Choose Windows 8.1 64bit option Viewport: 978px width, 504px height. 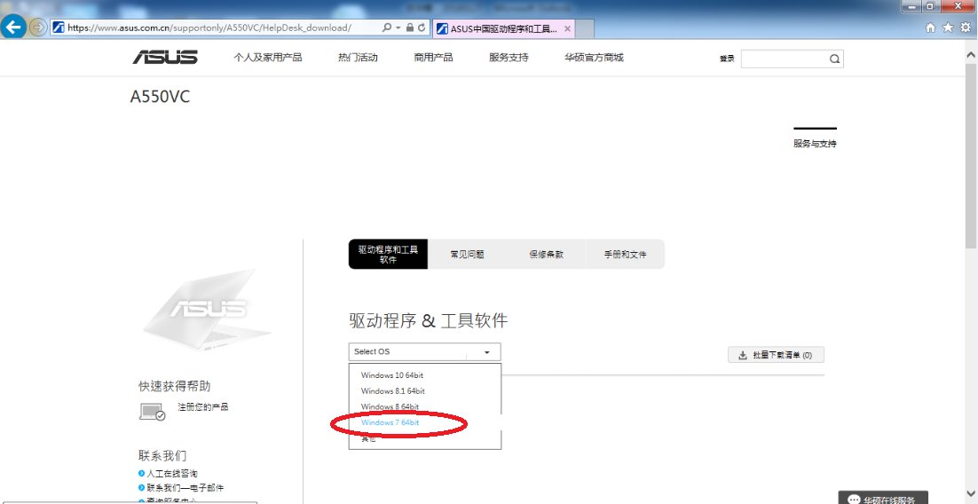393,391
